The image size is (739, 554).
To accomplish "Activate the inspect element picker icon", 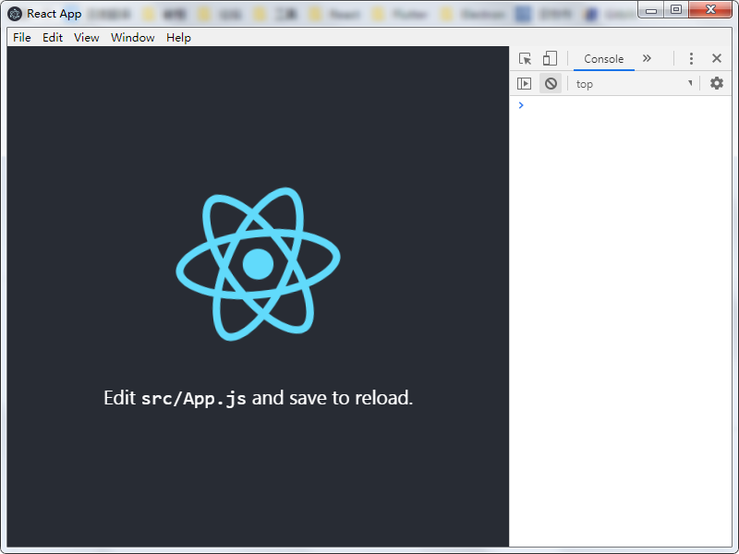I will 525,58.
